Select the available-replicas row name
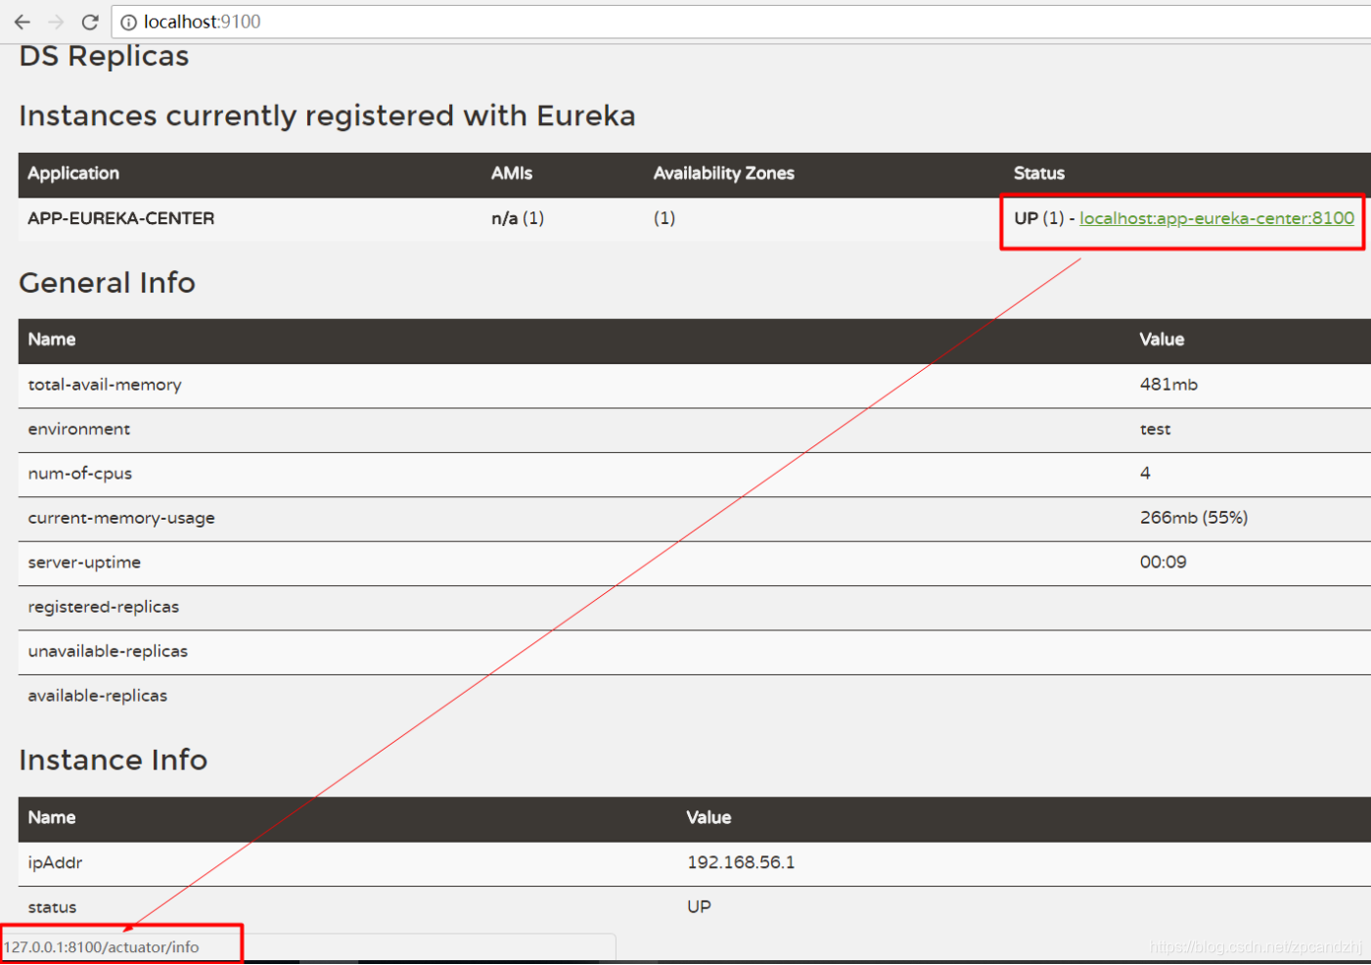Viewport: 1371px width, 965px height. (98, 696)
